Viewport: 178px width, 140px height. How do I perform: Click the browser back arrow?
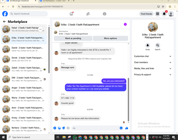(x=3, y=7)
